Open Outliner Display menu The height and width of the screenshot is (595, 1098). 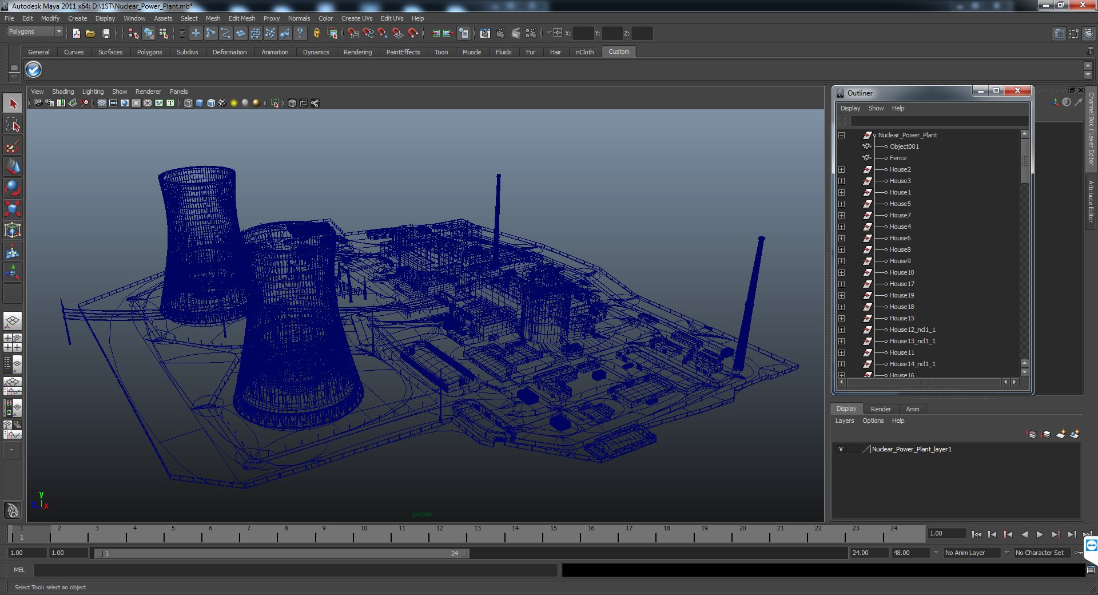coord(850,108)
